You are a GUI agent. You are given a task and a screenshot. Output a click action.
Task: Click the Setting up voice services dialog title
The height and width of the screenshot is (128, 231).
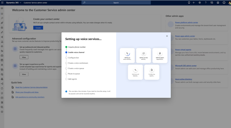pos(83,39)
